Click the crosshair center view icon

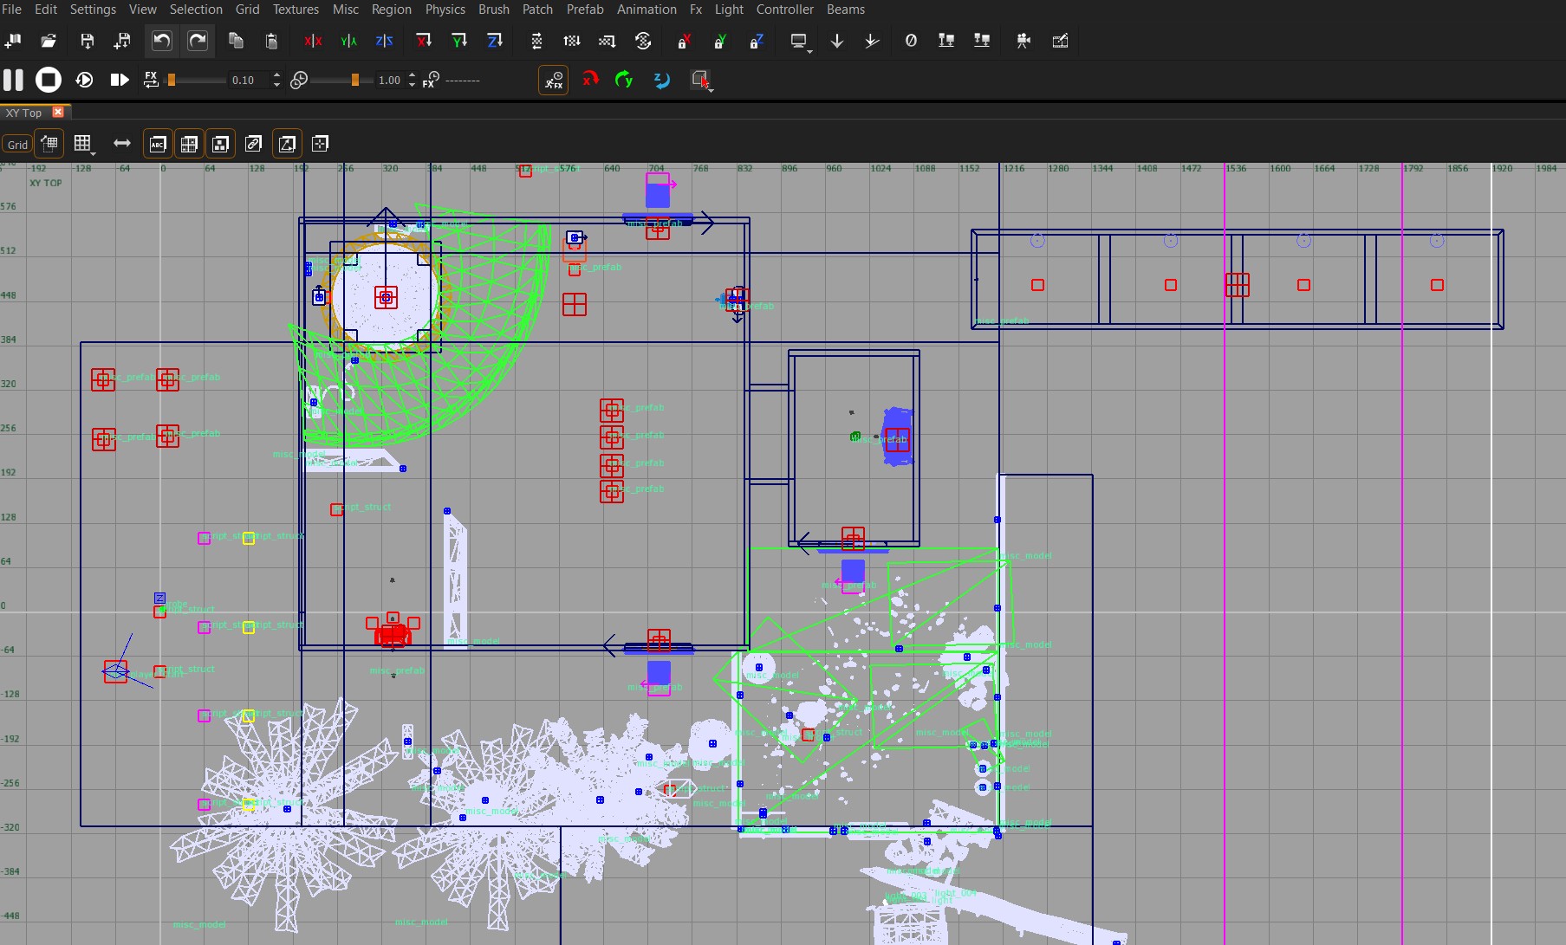tap(321, 144)
